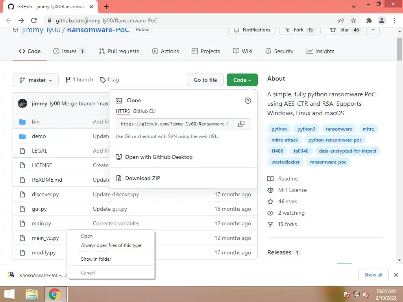This screenshot has width=403, height=302.
Task: View the Insights tab
Action: 320,51
